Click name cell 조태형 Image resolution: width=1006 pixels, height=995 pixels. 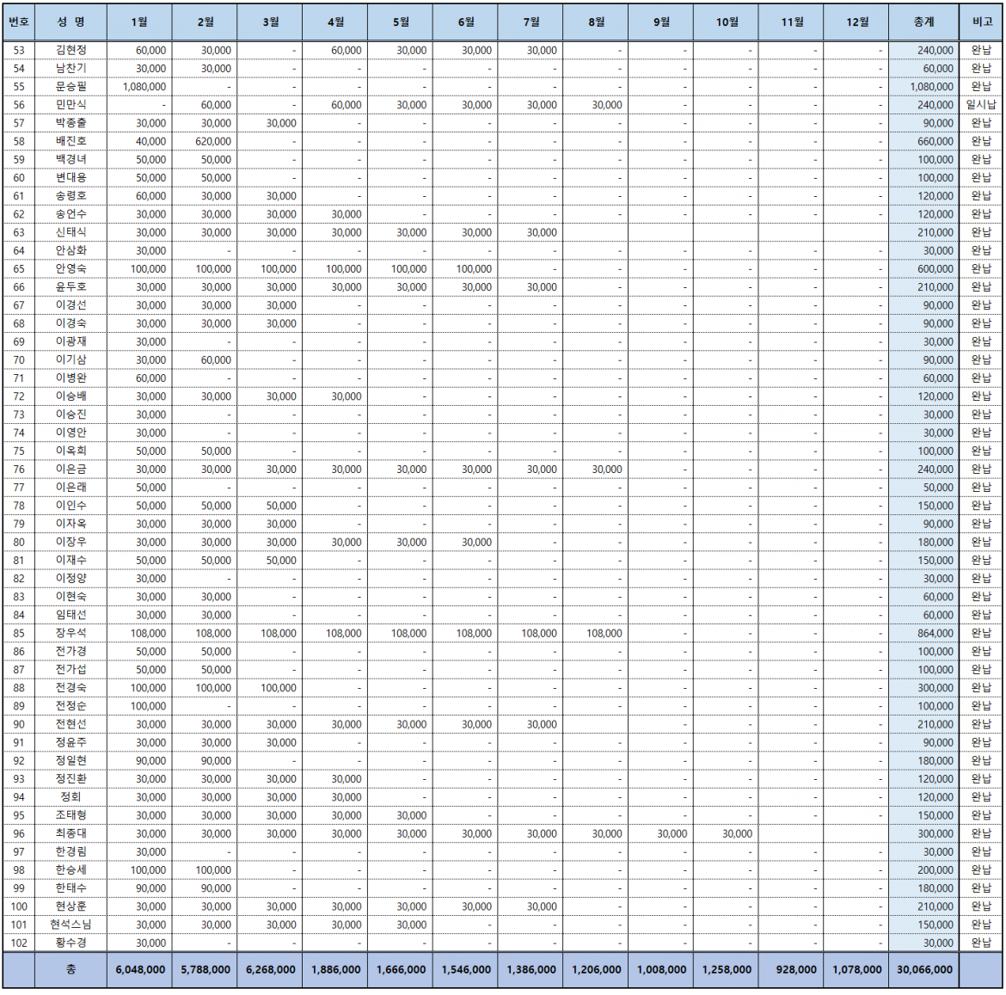[x=71, y=815]
